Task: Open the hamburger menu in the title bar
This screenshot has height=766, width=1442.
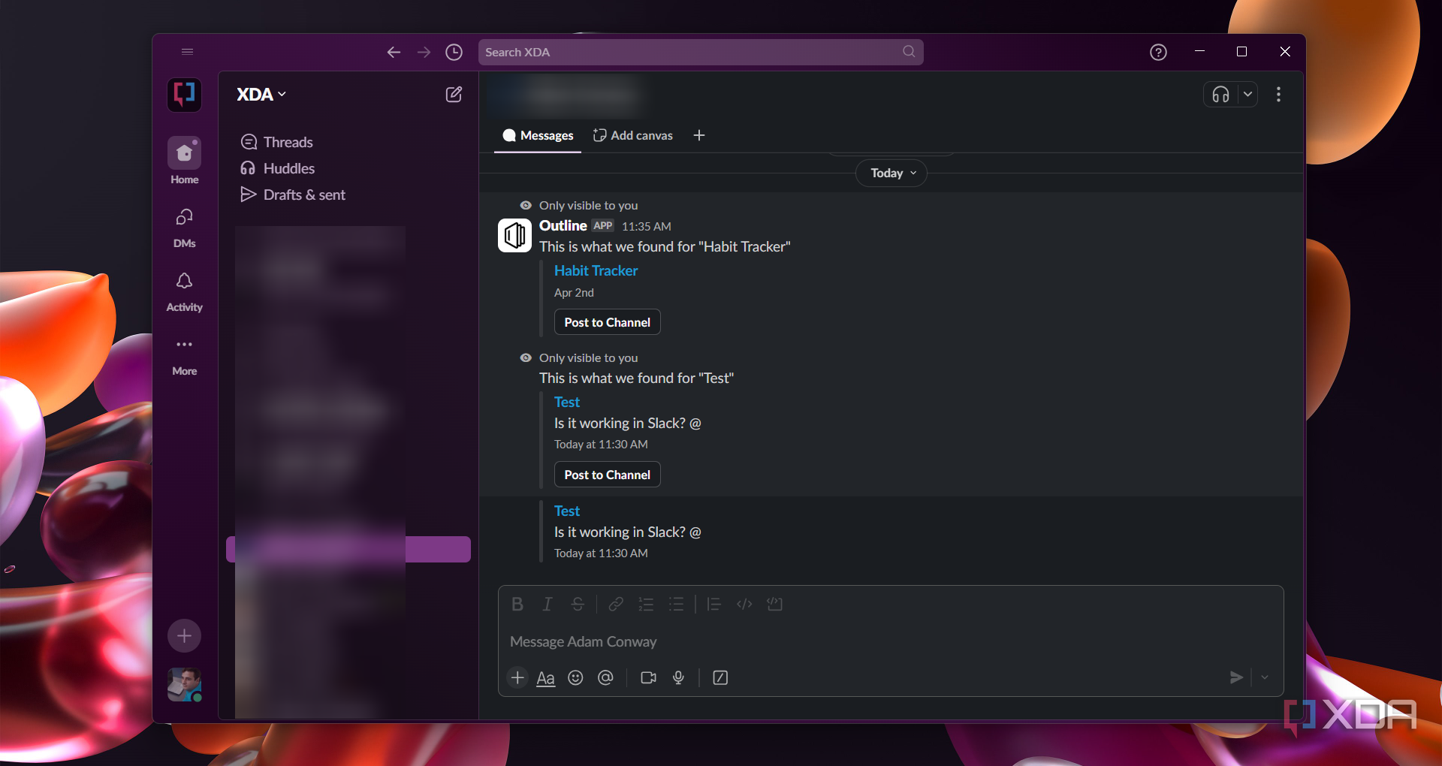Action: pos(188,52)
